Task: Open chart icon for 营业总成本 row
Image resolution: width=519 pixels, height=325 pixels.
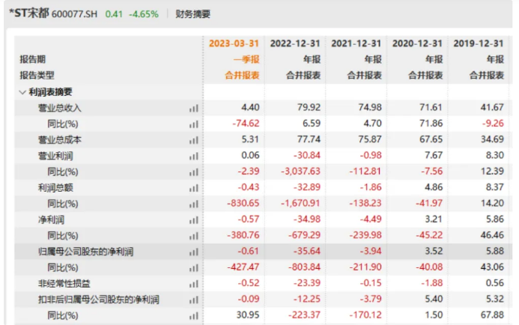Action: (x=194, y=140)
